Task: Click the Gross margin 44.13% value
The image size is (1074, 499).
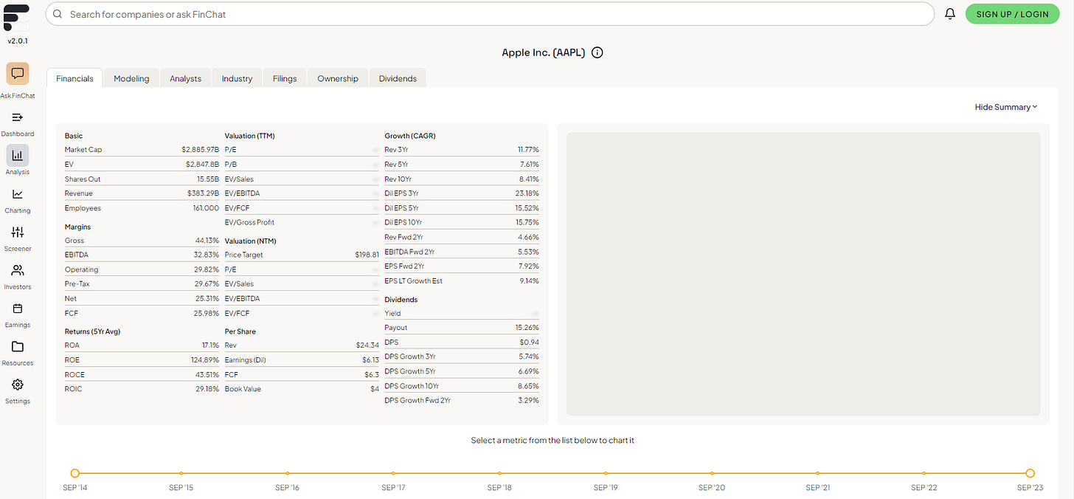Action: [207, 241]
